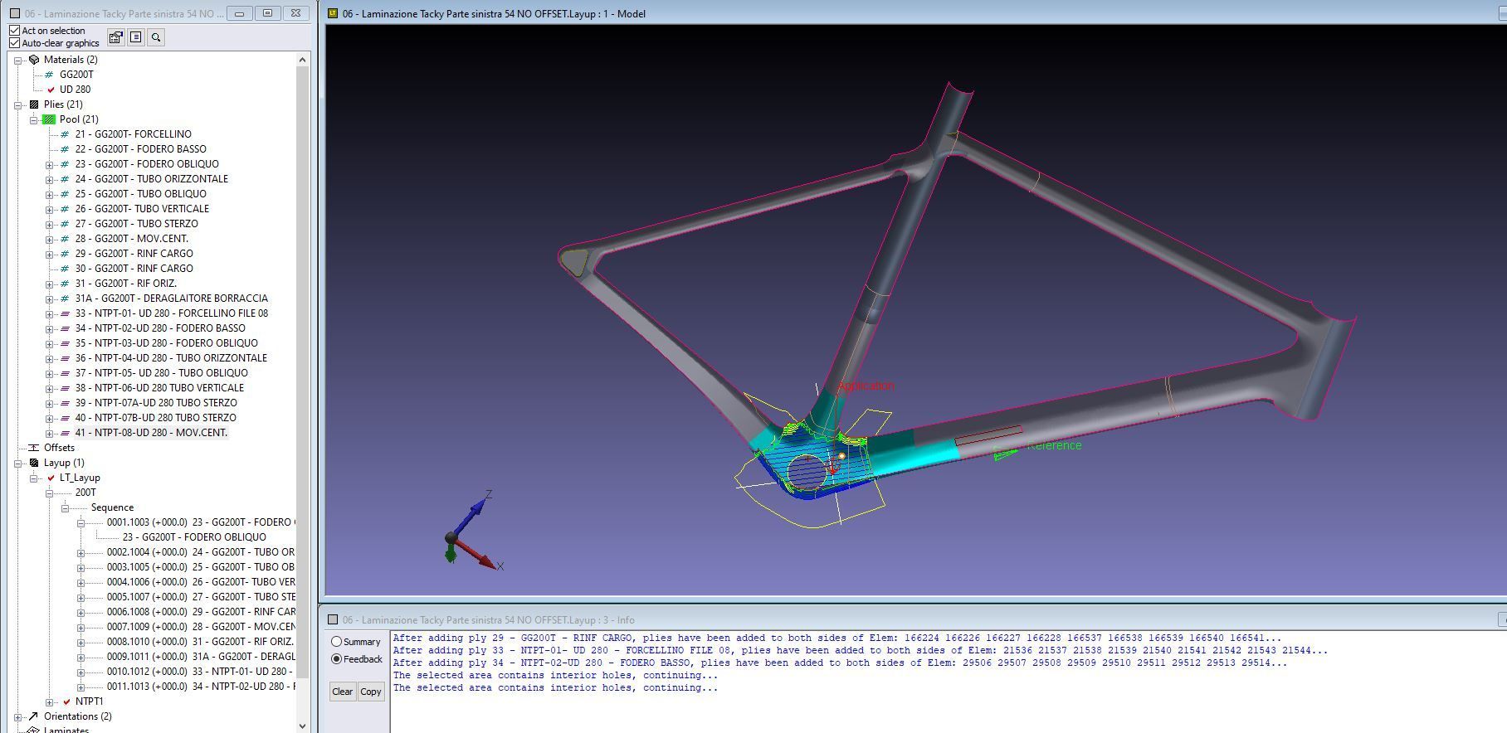Collapse the Pool (21) node

point(33,119)
